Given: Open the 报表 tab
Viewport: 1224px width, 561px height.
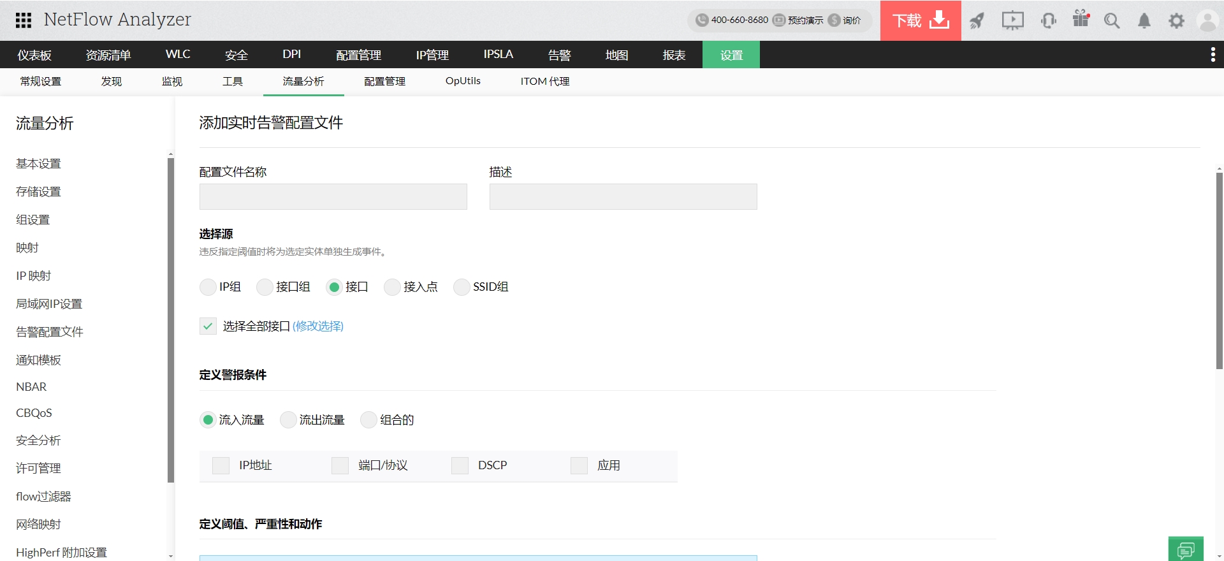Looking at the screenshot, I should 674,55.
